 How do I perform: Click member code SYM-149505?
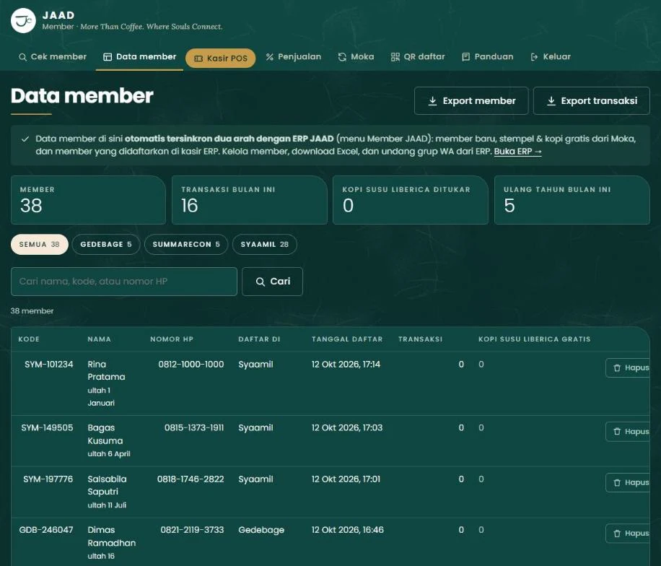[x=47, y=428]
